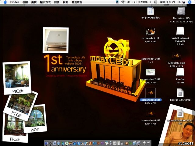Screen dimensions: 195x146
Task: Click the volume speaker icon in menu bar
Action: pyautogui.click(x=129, y=2)
